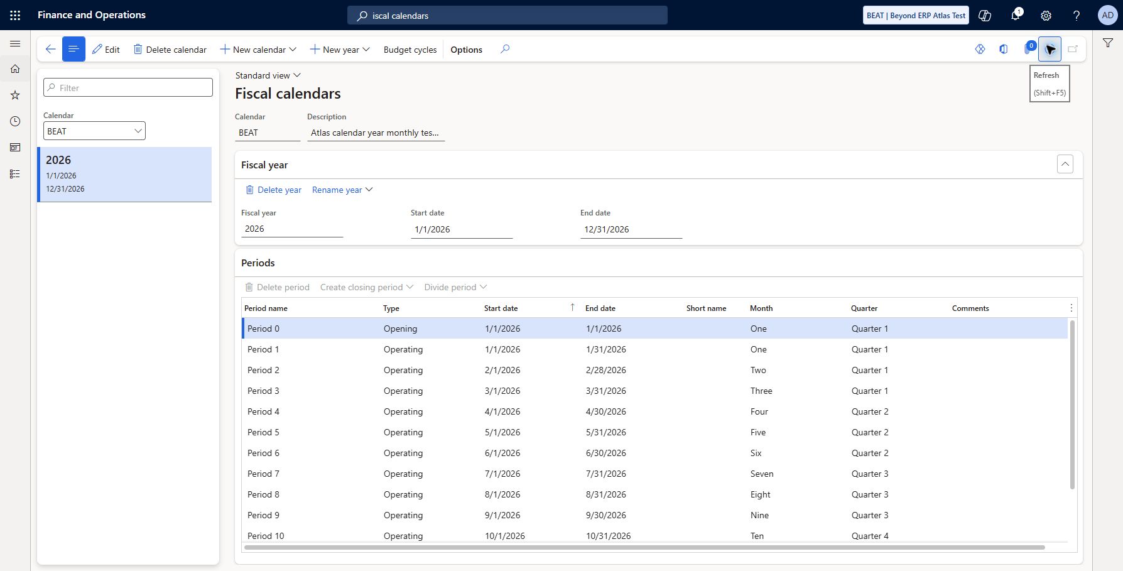
Task: Click Budget cycles menu item
Action: (x=410, y=50)
